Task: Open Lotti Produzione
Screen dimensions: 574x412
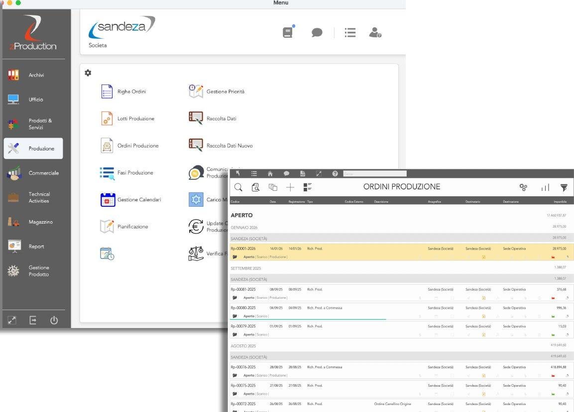Action: 127,118
